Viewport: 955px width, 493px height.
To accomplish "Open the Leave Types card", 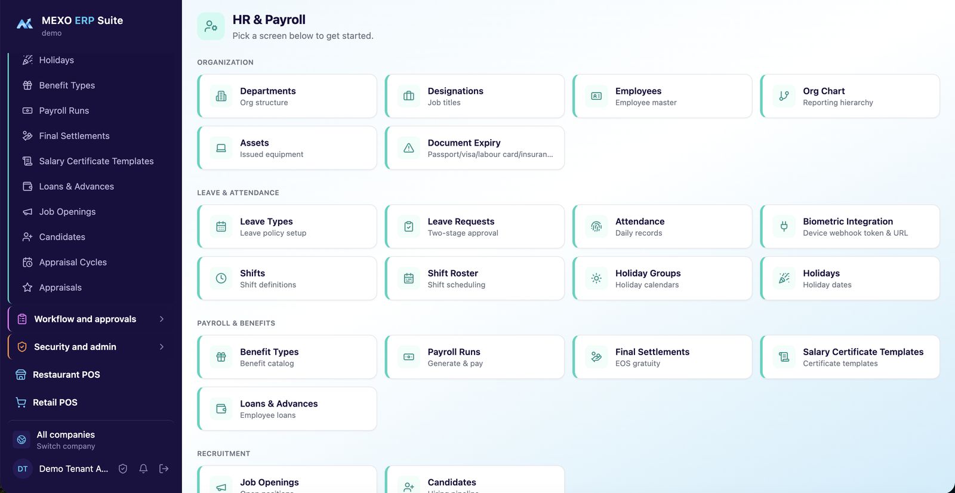I will (x=287, y=227).
